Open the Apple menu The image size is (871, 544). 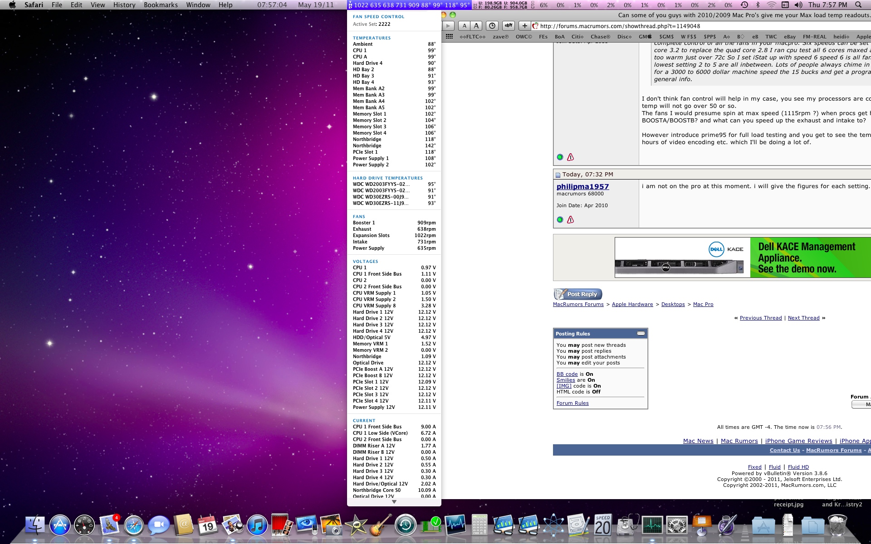click(x=12, y=5)
